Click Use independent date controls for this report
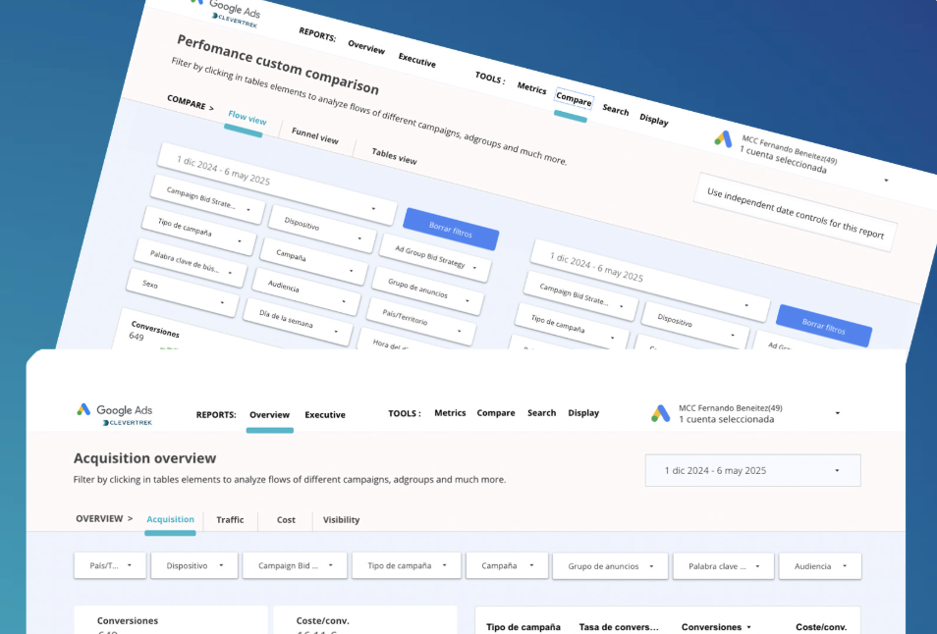937x634 pixels. click(x=795, y=213)
